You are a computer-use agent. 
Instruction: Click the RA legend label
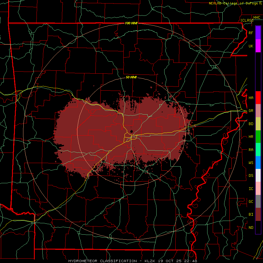251,150
